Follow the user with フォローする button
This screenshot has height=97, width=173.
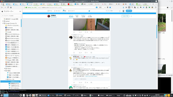pos(125,16)
